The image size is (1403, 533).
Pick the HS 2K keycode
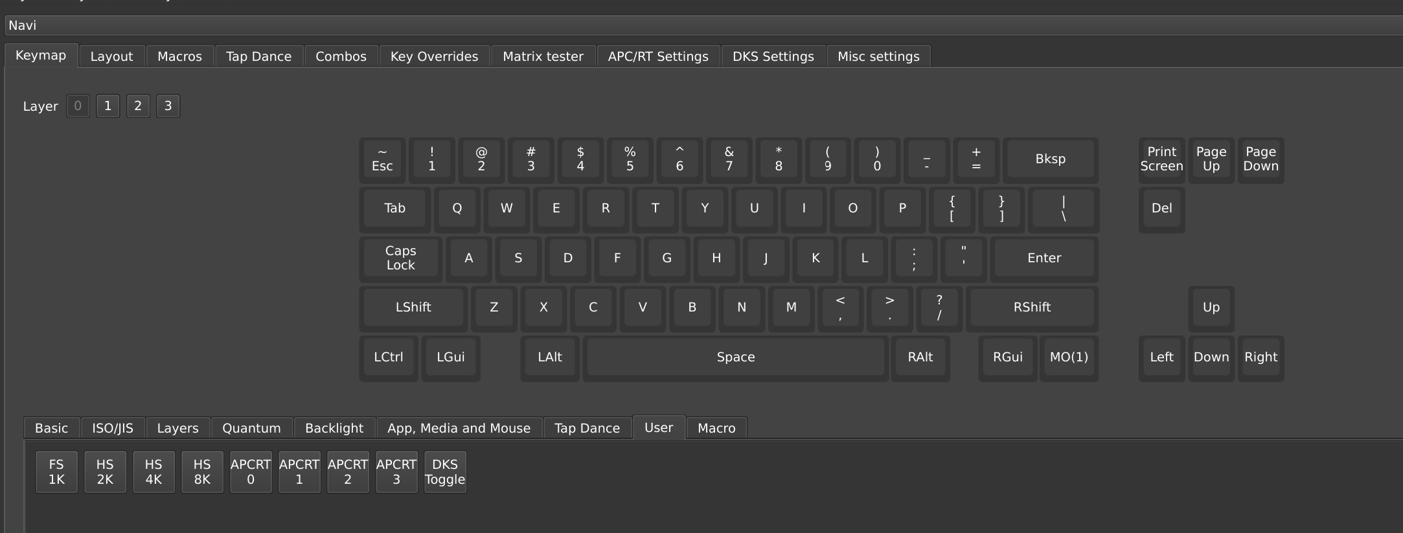(105, 471)
